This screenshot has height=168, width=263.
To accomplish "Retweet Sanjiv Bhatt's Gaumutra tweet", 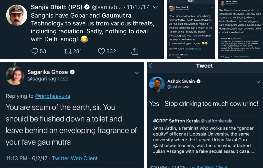I will [x=68, y=51].
